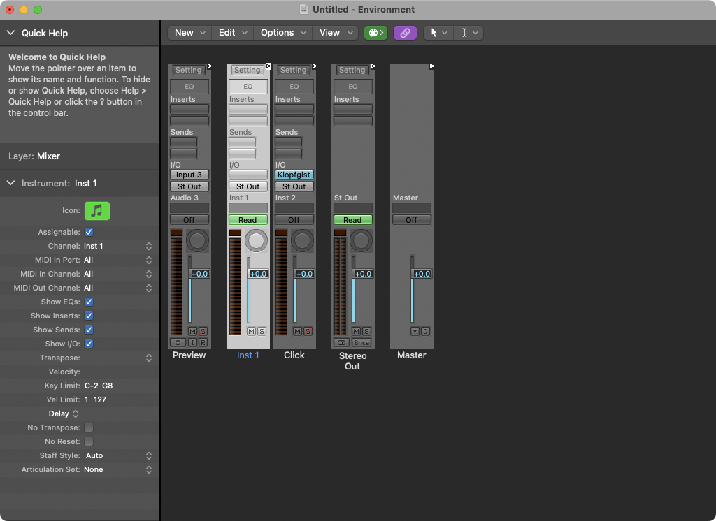Collapse the Quick Help section

pyautogui.click(x=11, y=33)
